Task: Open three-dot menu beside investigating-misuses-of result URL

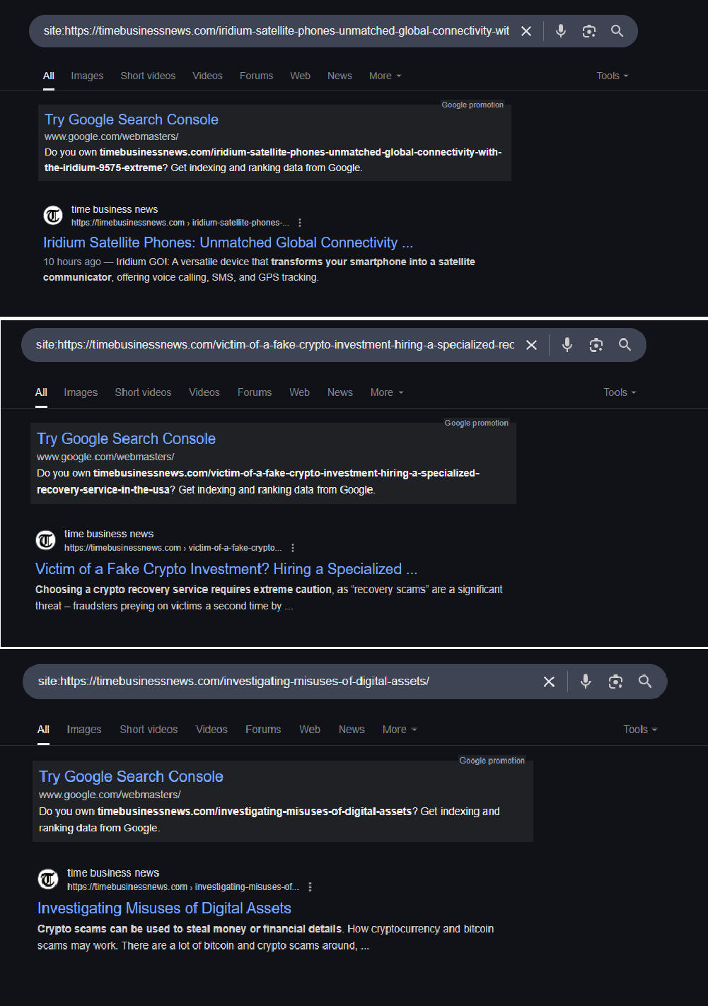Action: coord(310,887)
